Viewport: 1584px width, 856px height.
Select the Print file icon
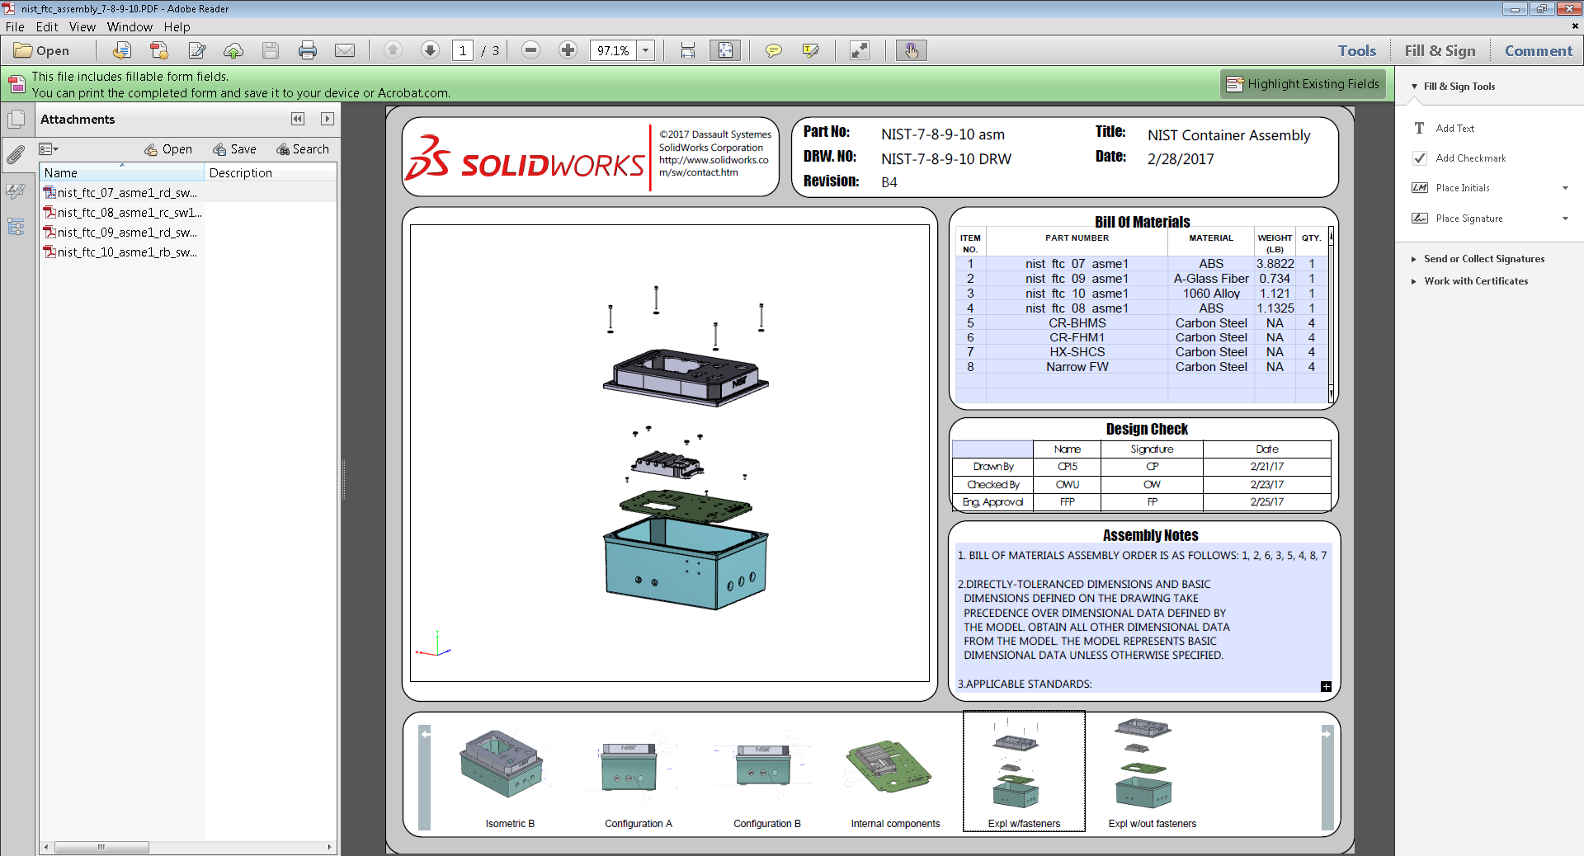pyautogui.click(x=308, y=50)
